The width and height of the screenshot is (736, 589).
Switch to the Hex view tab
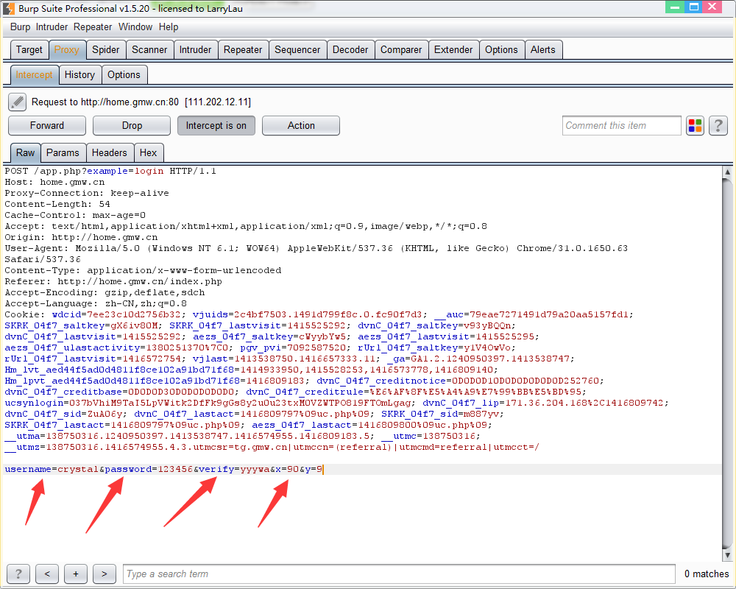click(x=149, y=153)
